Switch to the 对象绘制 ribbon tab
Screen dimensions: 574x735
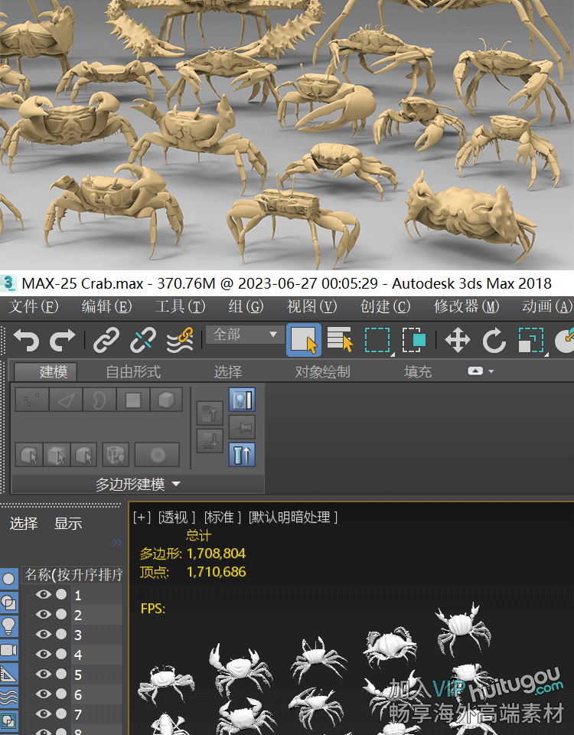tap(323, 372)
